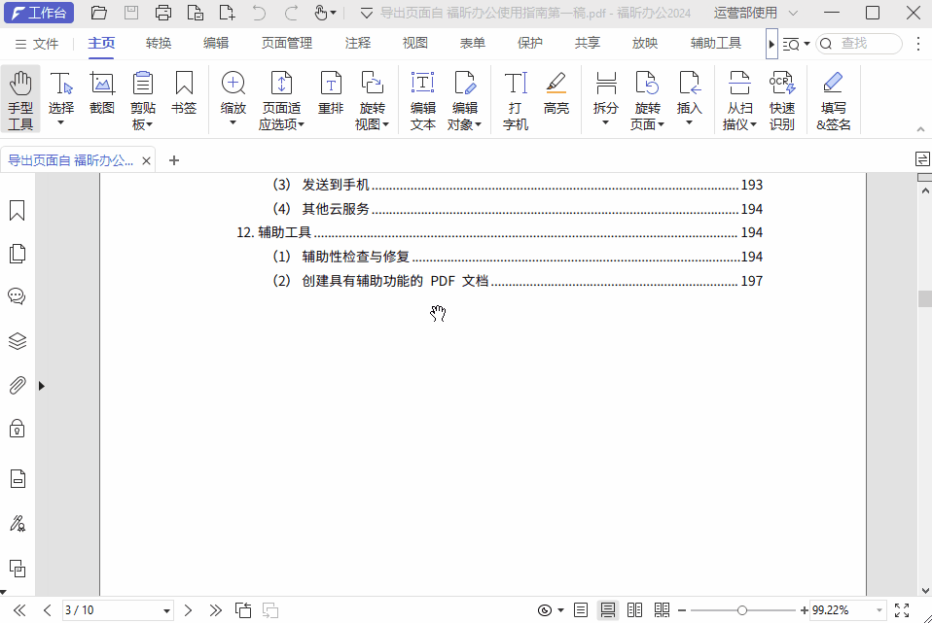Open the Comments panel in the sidebar
The width and height of the screenshot is (932, 623).
tap(17, 296)
